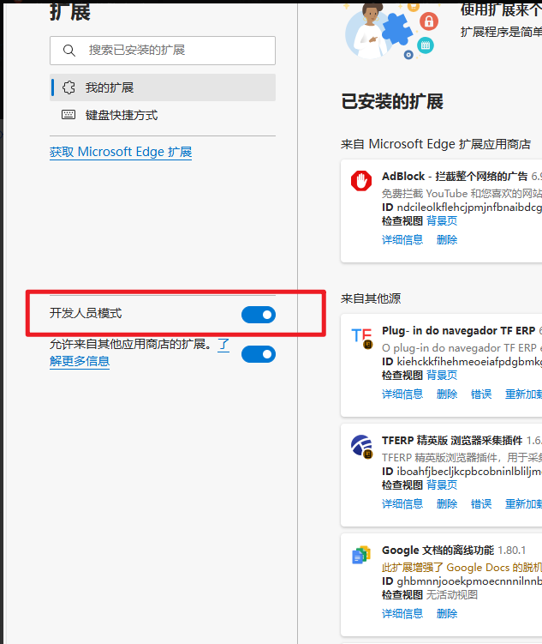
Task: Click the AdBlock ID string
Action: 469,208
